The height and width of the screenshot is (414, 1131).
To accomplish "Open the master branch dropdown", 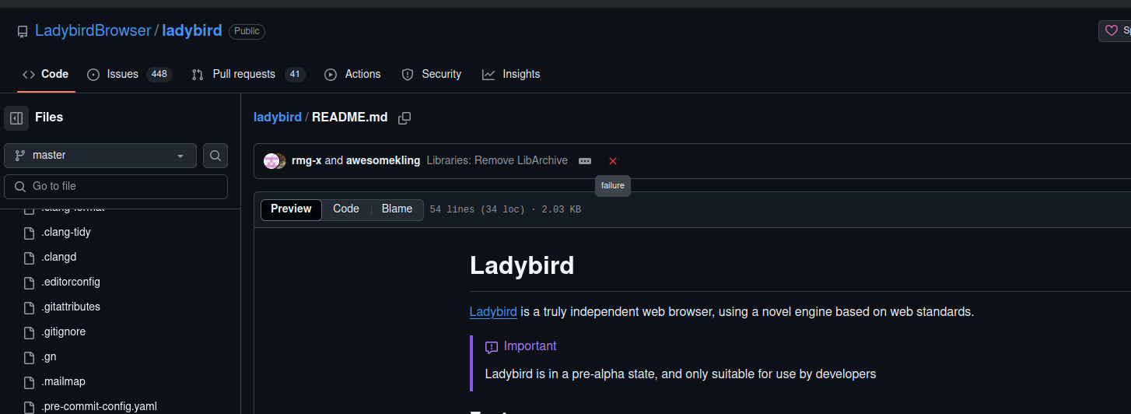I will 100,156.
